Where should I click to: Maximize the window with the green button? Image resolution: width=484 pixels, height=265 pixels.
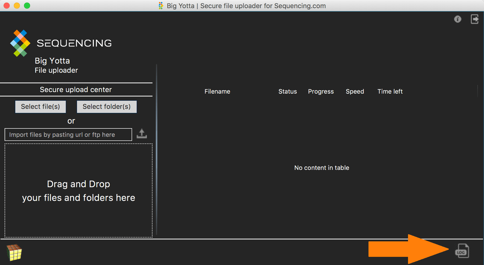[x=27, y=6]
